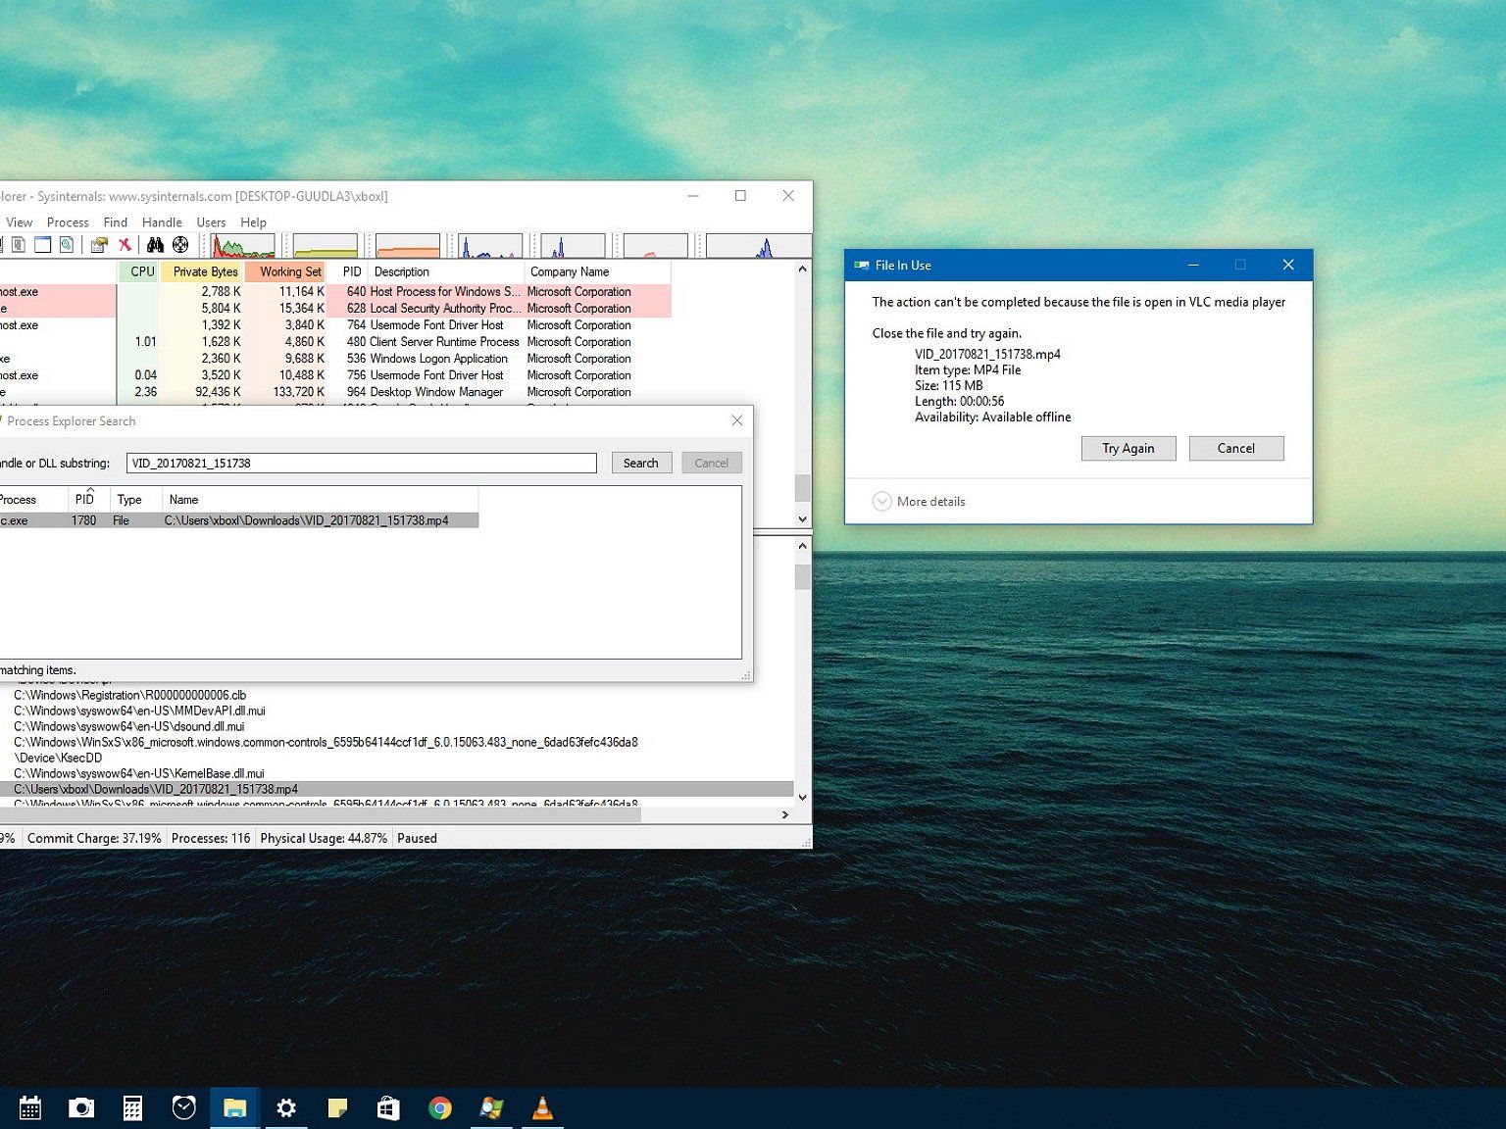Click the Process Explorer taskbar icon
This screenshot has height=1129, width=1506.
click(x=490, y=1108)
